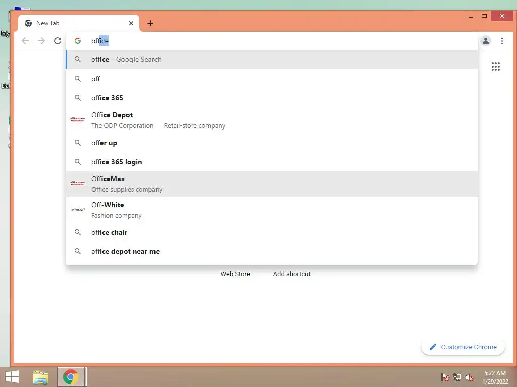Open the Web Store shortcut

coord(235,274)
